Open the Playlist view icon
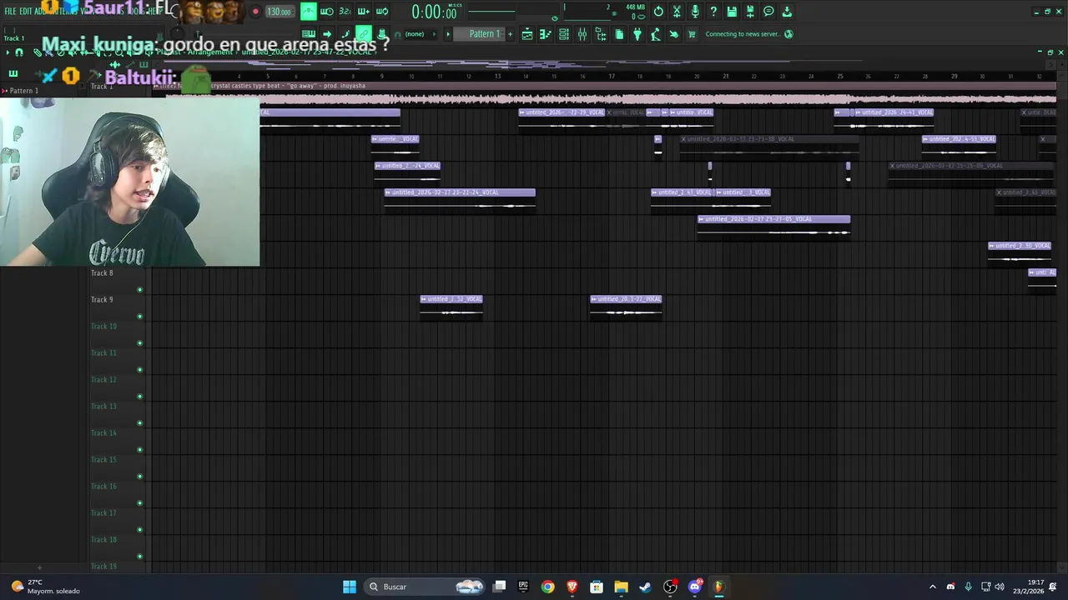1068x600 pixels. tap(527, 34)
